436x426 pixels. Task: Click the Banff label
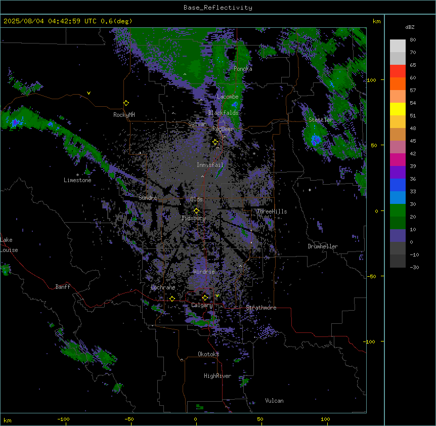pos(63,287)
